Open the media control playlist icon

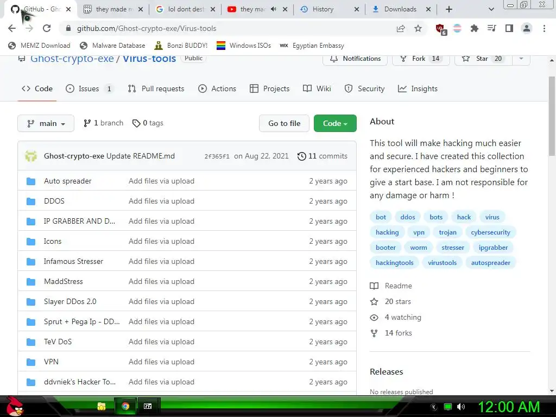(491, 28)
